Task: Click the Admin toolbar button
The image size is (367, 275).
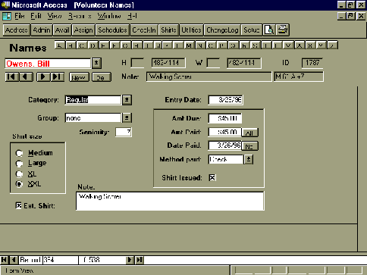Action: point(42,30)
